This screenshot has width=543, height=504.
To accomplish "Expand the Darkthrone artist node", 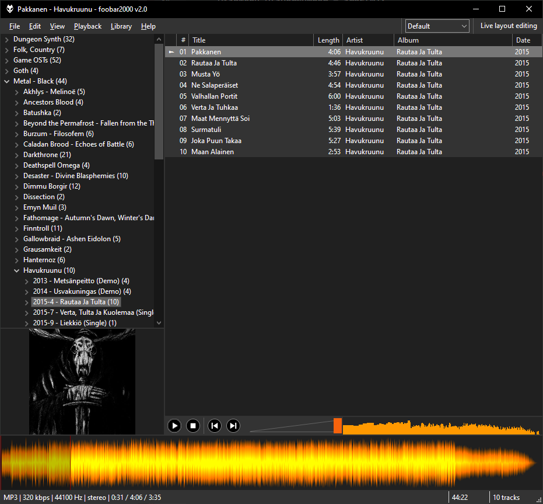I will point(16,155).
